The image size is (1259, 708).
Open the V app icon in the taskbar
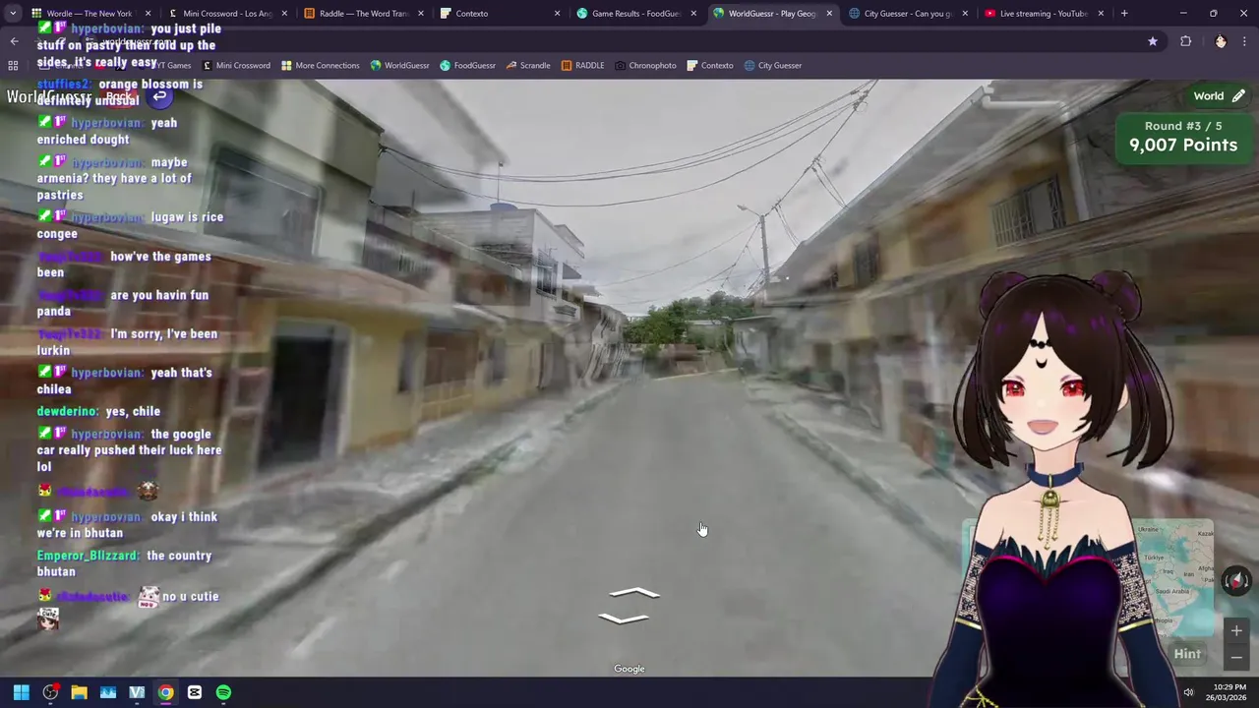pos(137,692)
